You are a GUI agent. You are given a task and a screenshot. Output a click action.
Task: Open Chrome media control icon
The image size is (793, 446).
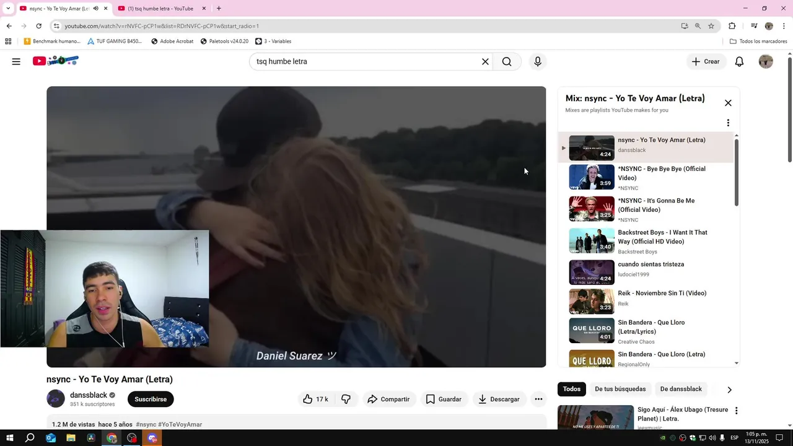(754, 26)
